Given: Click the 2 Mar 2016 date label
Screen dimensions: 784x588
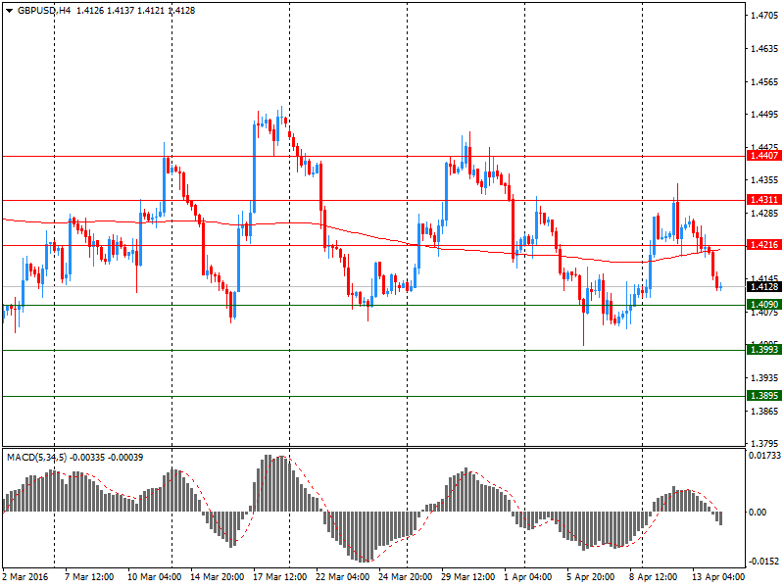Looking at the screenshot, I should (x=25, y=577).
